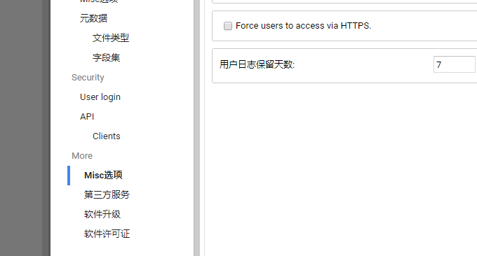Image resolution: width=477 pixels, height=256 pixels.
Task: Click the 用户日志保留天数 input field
Action: coord(455,64)
